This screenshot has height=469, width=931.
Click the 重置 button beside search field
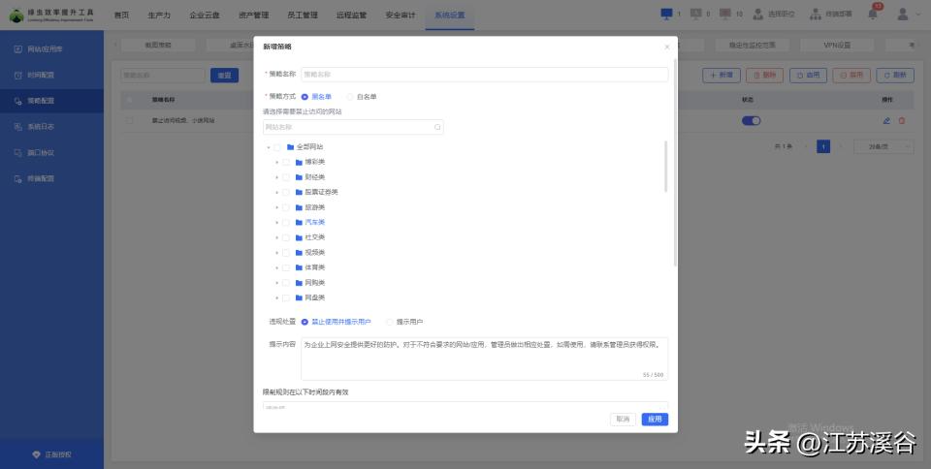pos(224,76)
